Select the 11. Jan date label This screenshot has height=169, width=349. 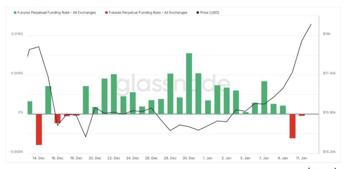pyautogui.click(x=301, y=158)
